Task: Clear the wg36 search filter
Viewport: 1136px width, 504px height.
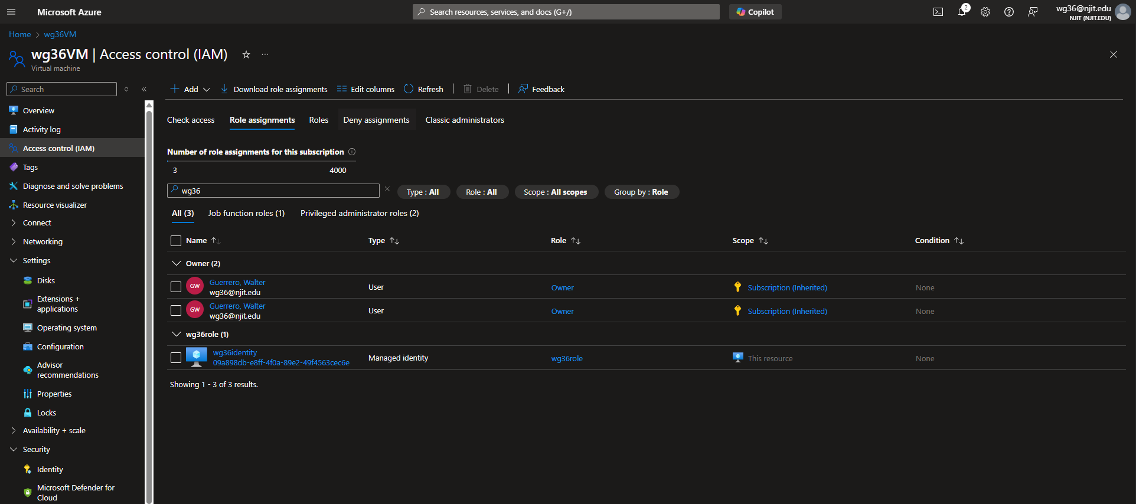Action: pos(387,189)
